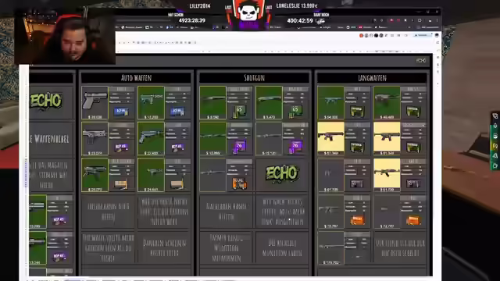The height and width of the screenshot is (281, 500).
Task: Select the gray shotgun in Shotgun's second row
Action: point(269,139)
